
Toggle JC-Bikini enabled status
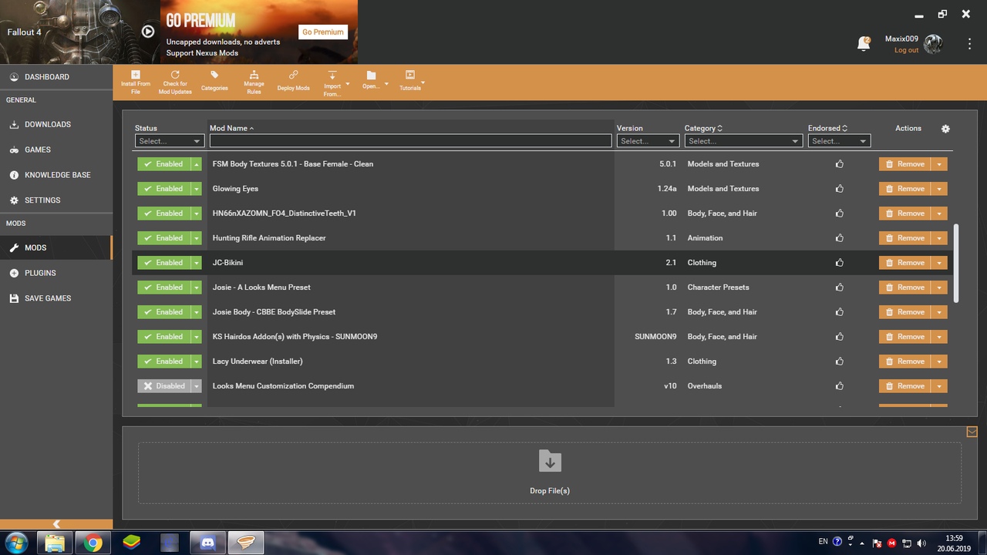[163, 263]
